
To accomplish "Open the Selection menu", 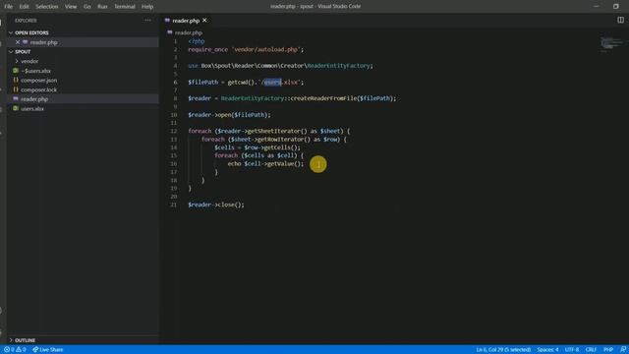I will [x=47, y=7].
